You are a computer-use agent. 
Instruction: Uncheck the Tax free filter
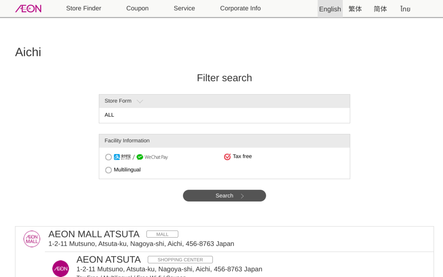pyautogui.click(x=227, y=157)
